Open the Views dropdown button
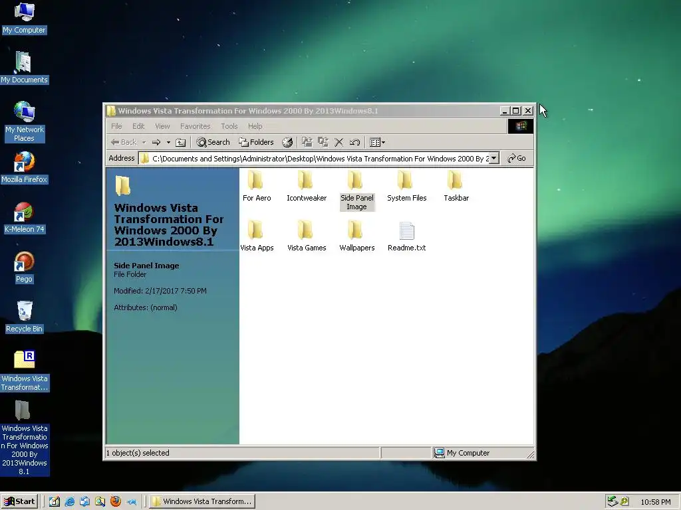681x510 pixels. [x=377, y=142]
